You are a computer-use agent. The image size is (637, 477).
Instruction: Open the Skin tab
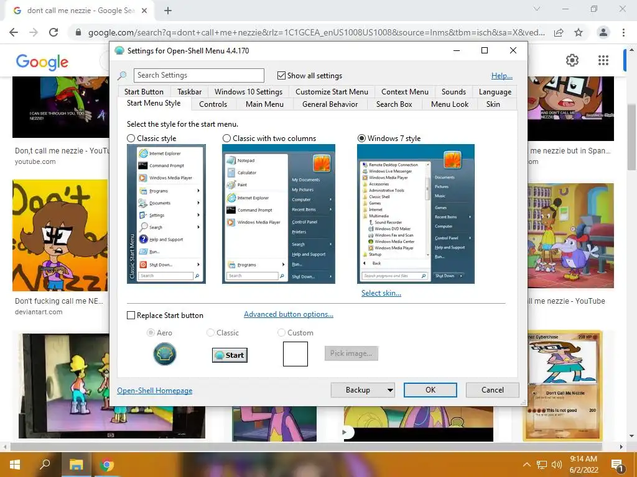[x=493, y=104]
